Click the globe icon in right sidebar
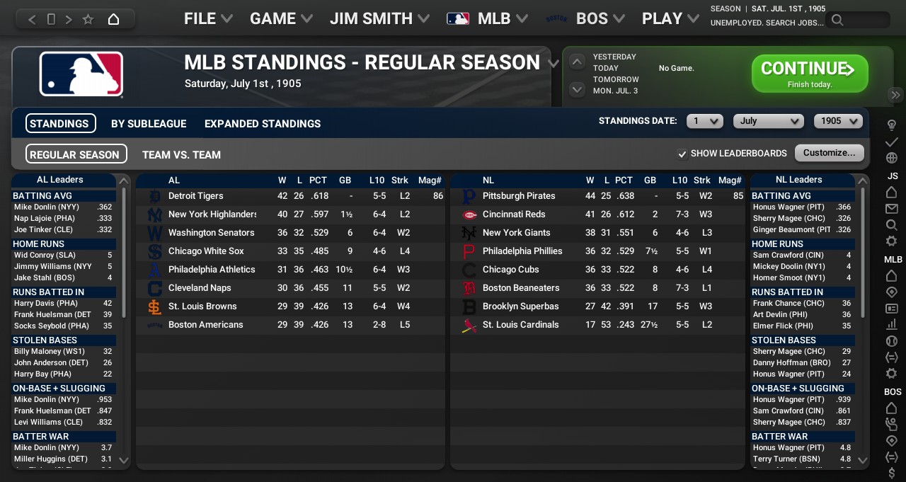Screen dimensions: 906x482 point(892,158)
